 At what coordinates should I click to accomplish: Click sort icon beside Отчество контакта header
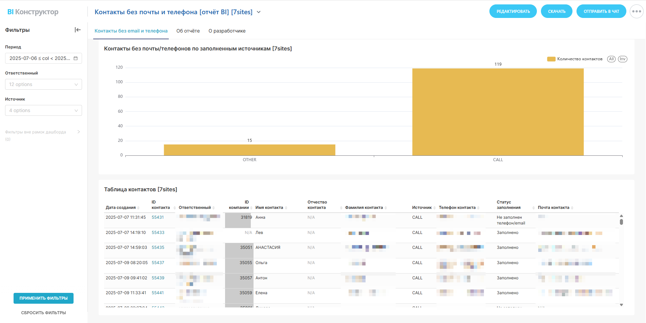pyautogui.click(x=341, y=208)
